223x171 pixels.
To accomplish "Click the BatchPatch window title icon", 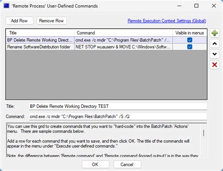I will [7, 6].
